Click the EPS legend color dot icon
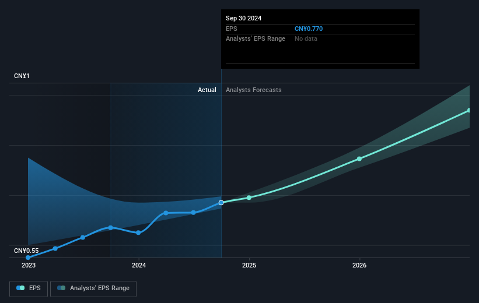This screenshot has width=479, height=303. coord(20,288)
